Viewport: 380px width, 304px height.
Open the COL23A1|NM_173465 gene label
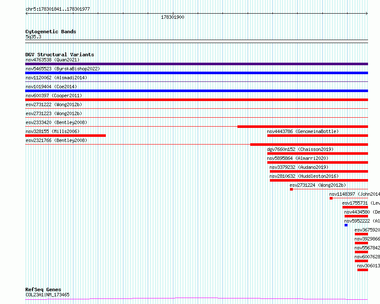[47, 295]
